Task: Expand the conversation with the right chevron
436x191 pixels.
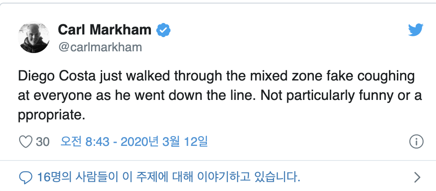Action: tap(416, 177)
